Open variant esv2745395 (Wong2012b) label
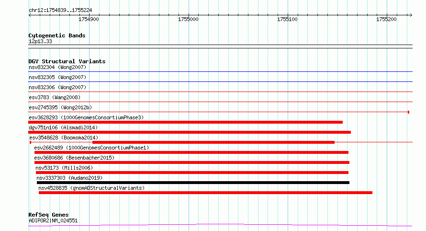This screenshot has width=426, height=231. pos(60,107)
